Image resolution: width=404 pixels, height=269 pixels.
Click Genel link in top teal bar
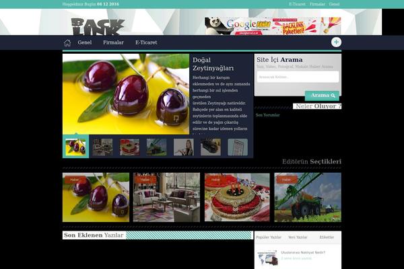[334, 4]
